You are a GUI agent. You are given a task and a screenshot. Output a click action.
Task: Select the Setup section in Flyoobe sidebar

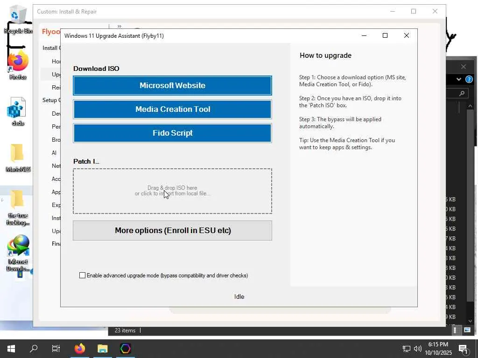(x=51, y=100)
